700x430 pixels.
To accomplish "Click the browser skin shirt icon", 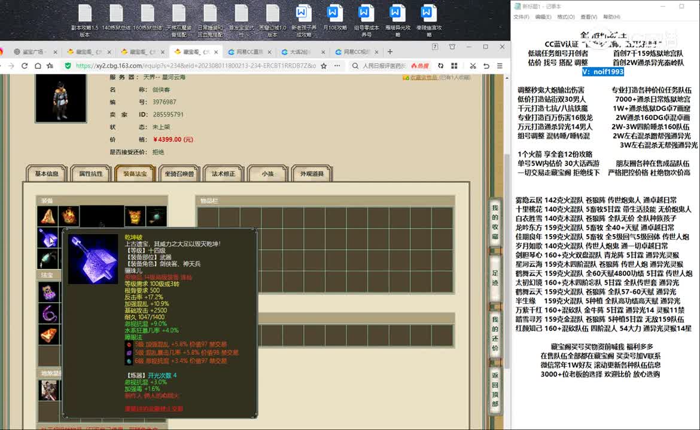I will click(452, 47).
